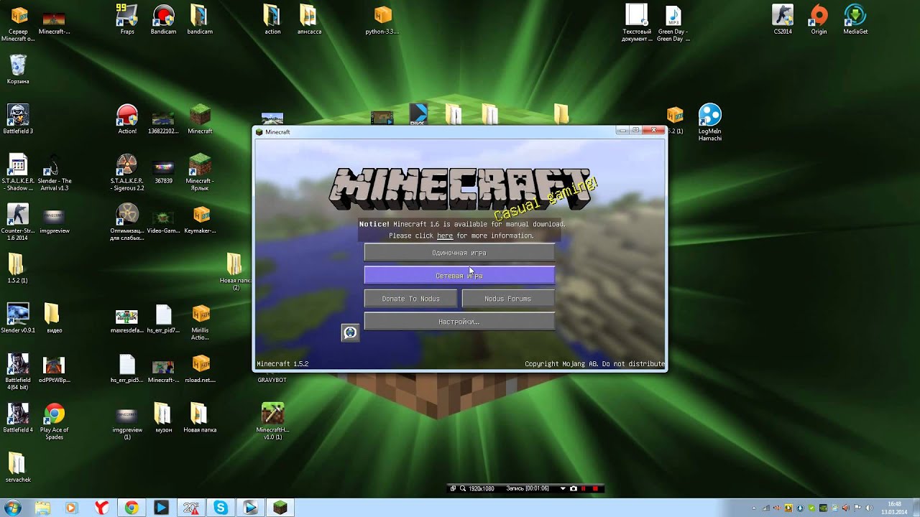
Task: Open Skype from the taskbar
Action: point(221,508)
